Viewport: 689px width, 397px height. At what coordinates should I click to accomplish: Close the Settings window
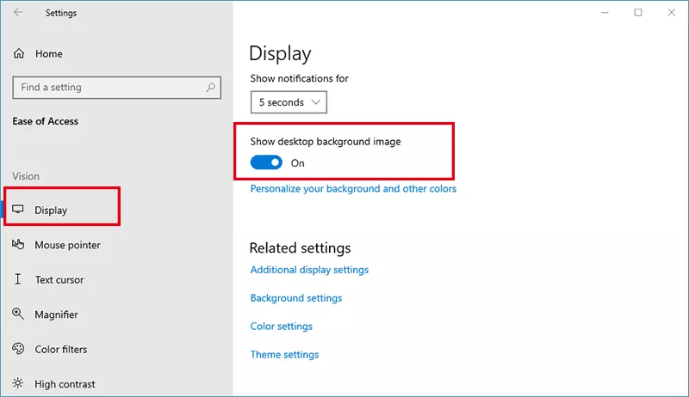pos(672,13)
